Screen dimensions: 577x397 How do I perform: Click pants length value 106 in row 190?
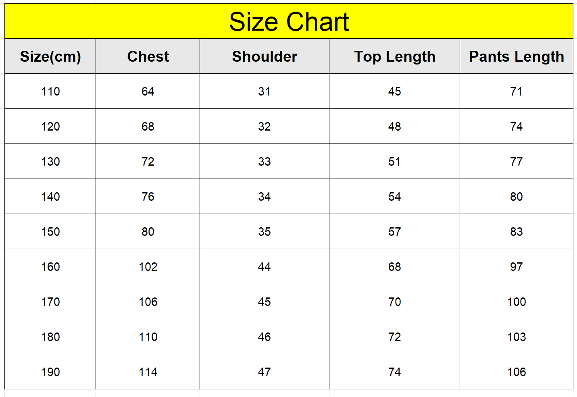(x=517, y=372)
